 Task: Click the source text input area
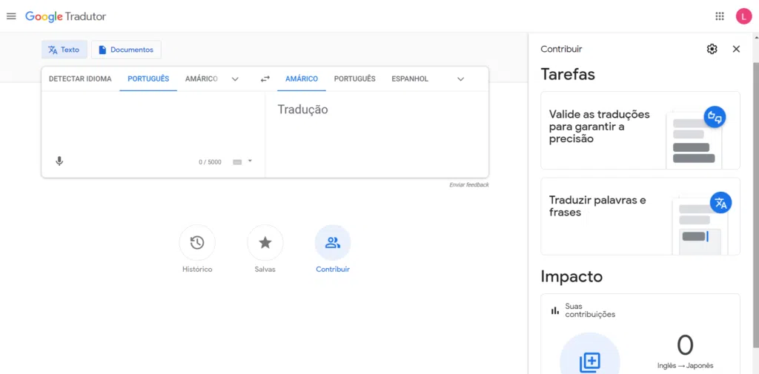[153, 121]
